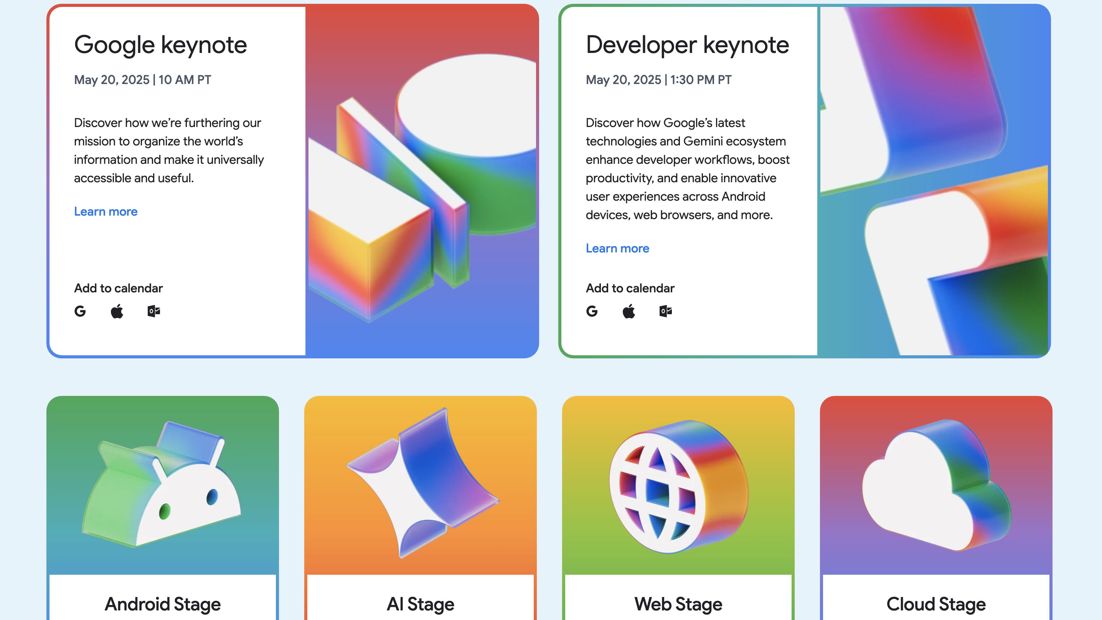The height and width of the screenshot is (620, 1102).
Task: Open Learn more under Developer keynote
Action: tap(617, 248)
